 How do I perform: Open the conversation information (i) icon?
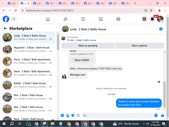coord(161,29)
